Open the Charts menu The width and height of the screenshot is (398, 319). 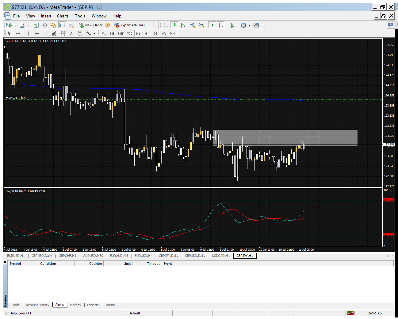click(x=63, y=16)
